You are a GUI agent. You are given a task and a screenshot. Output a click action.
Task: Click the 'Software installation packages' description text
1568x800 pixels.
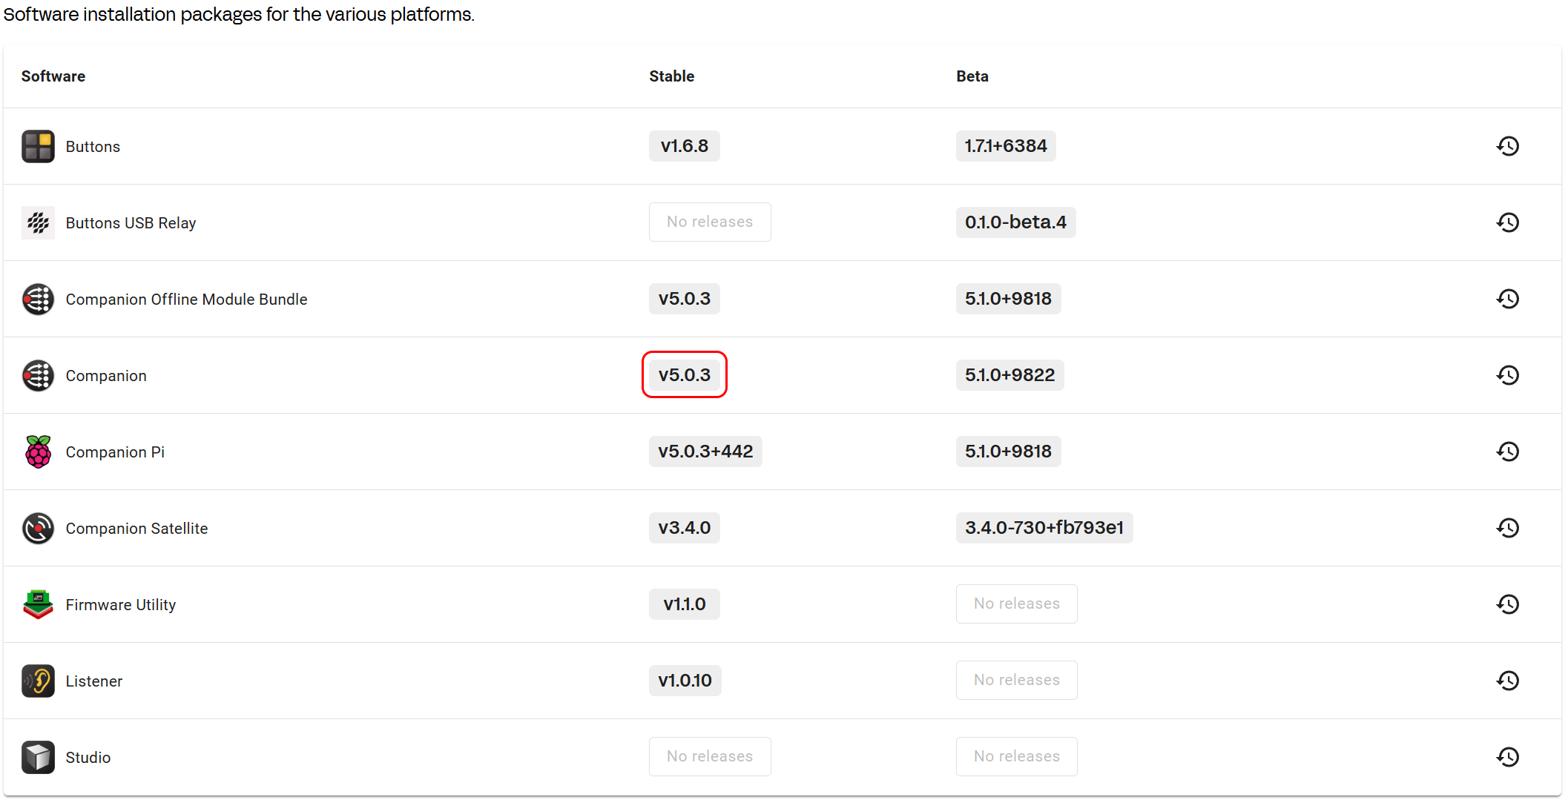tap(239, 15)
